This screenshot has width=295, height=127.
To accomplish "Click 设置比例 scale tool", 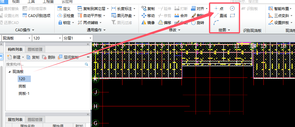I will [9, 15].
